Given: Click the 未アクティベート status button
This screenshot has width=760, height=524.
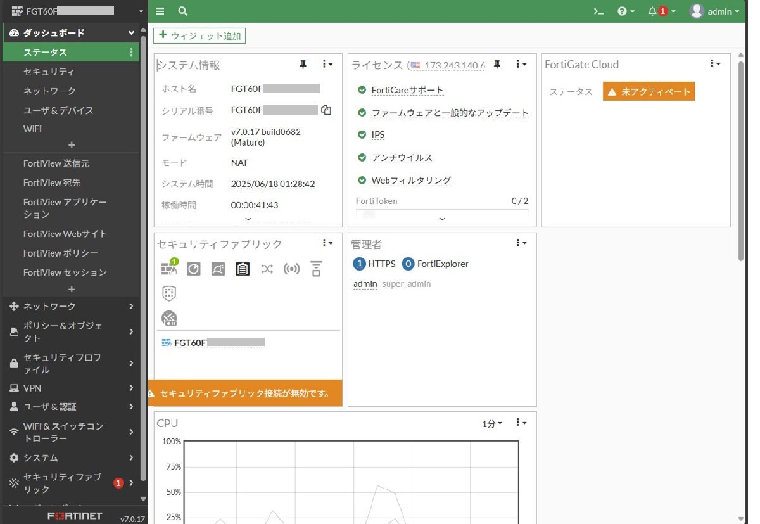Looking at the screenshot, I should (x=649, y=92).
